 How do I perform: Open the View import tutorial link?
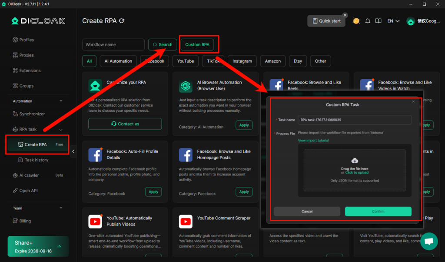313,141
